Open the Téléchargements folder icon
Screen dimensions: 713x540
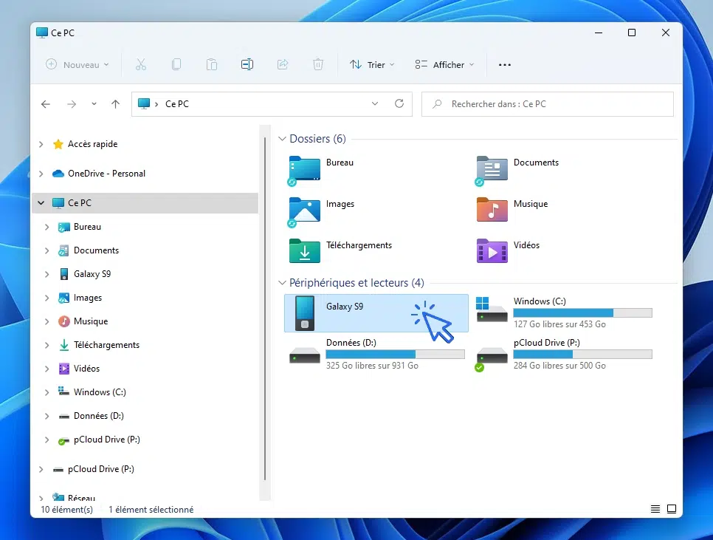[305, 251]
